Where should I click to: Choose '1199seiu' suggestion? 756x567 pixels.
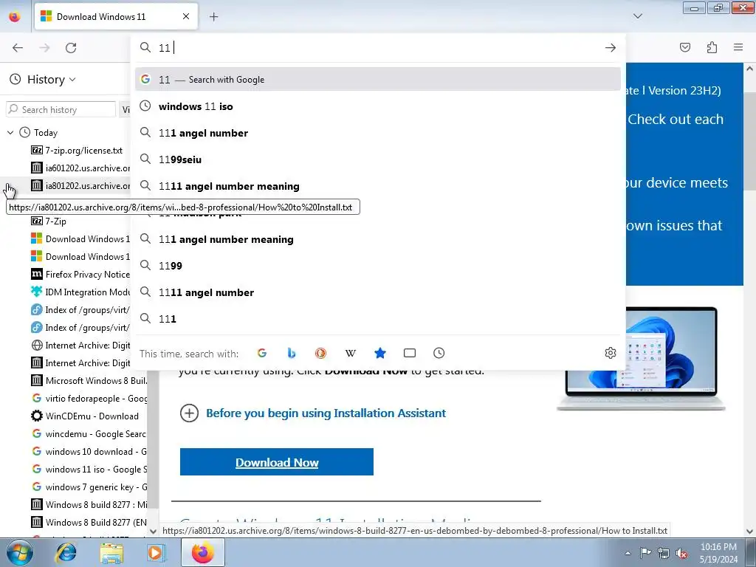tap(378, 159)
